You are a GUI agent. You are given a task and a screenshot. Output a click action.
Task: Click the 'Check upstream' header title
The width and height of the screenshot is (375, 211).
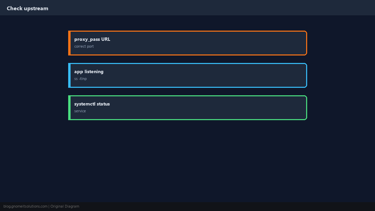tap(28, 9)
